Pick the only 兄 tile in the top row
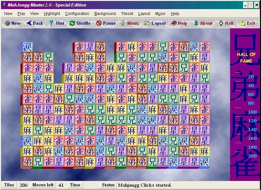Viewport: 261px width, 190px height. pyautogui.click(x=163, y=47)
